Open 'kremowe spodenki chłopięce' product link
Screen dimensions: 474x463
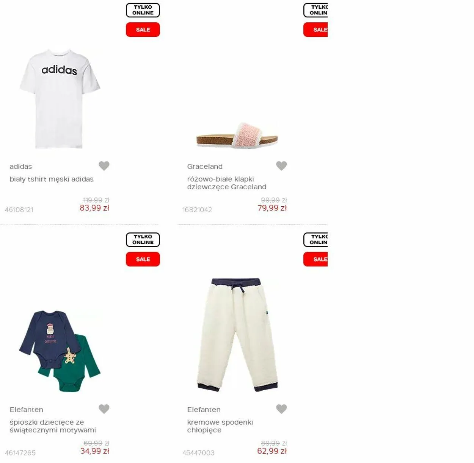[x=220, y=426]
